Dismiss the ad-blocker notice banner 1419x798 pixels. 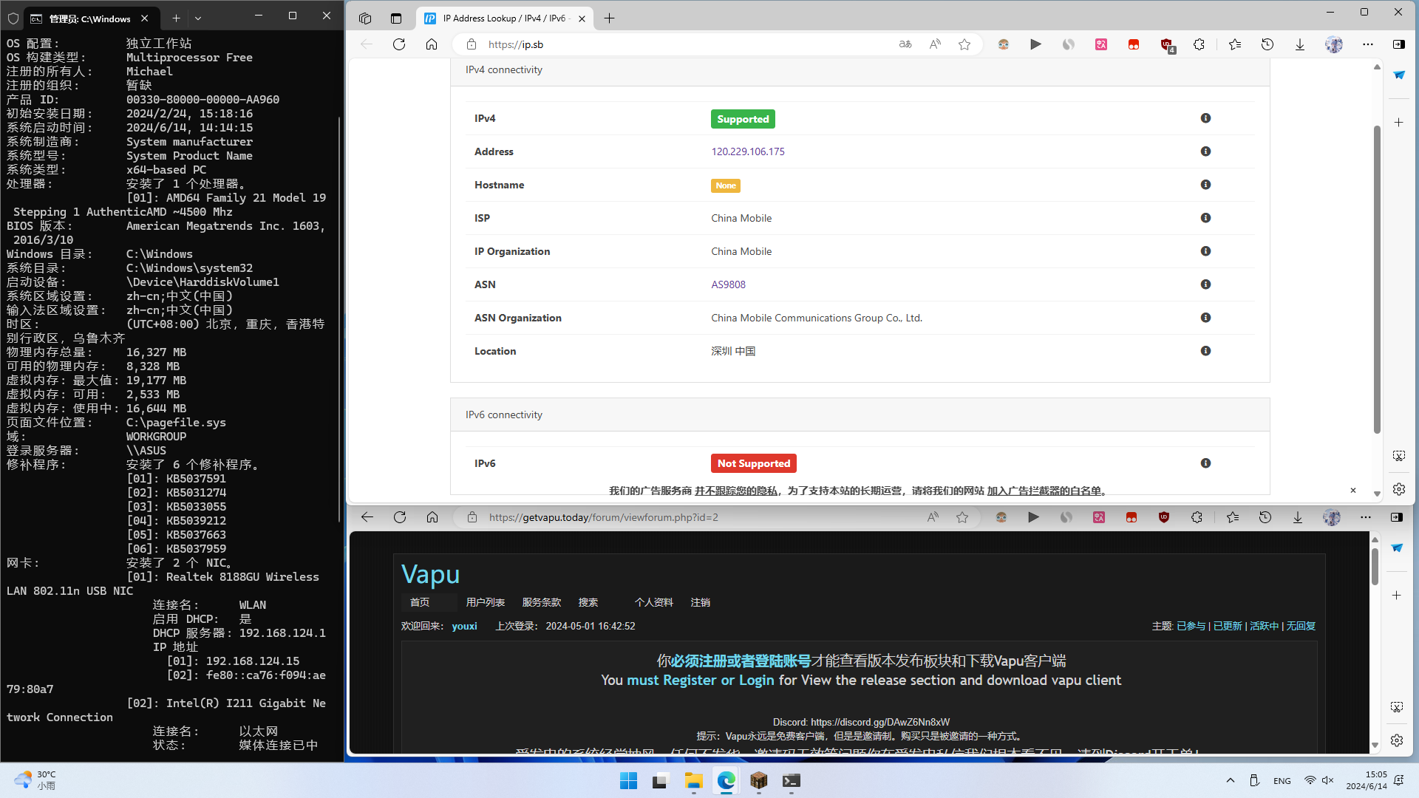tap(1353, 491)
